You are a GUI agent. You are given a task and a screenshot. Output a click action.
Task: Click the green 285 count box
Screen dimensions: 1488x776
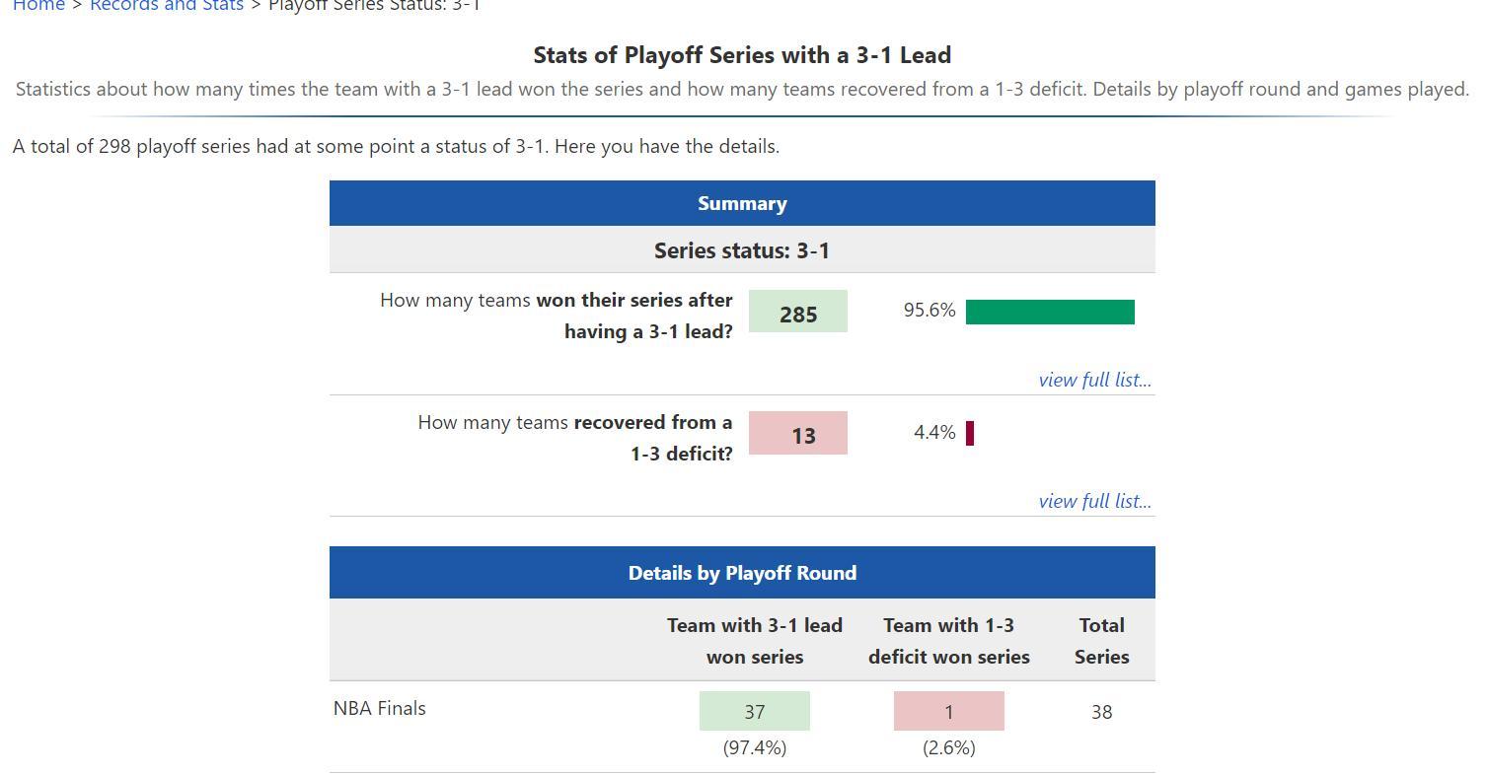(798, 312)
